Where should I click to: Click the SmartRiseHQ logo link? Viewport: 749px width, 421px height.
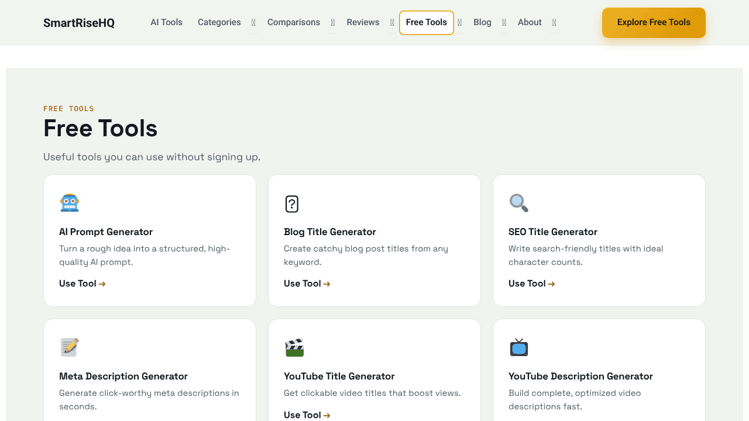pyautogui.click(x=79, y=23)
